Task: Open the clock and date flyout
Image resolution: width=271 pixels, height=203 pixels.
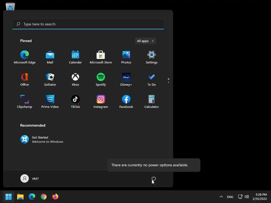Action: 260,197
